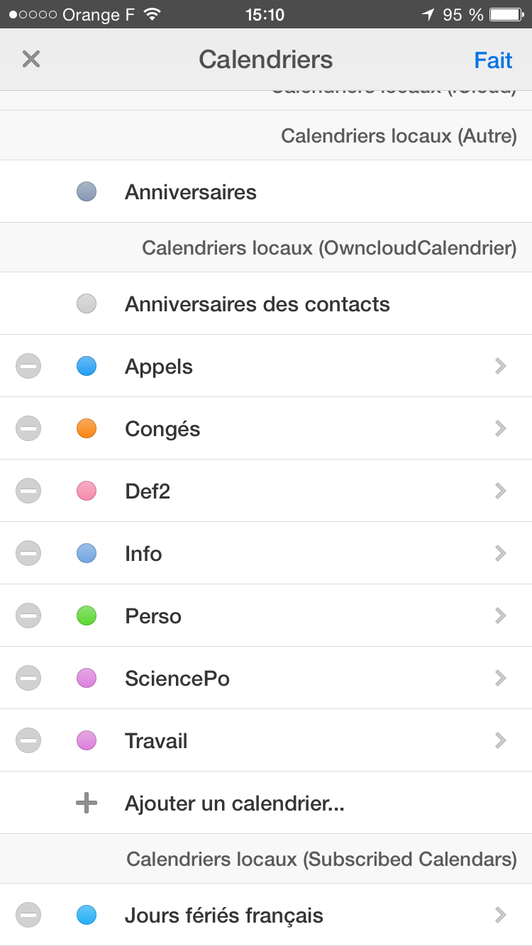Screen dimensions: 532x946
Task: Tap the X close icon
Action: click(31, 59)
